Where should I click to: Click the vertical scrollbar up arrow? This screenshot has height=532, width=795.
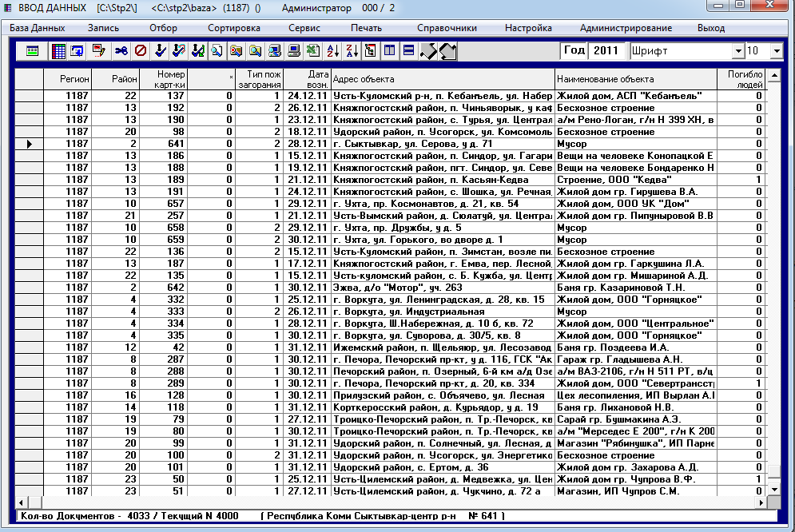pyautogui.click(x=773, y=76)
